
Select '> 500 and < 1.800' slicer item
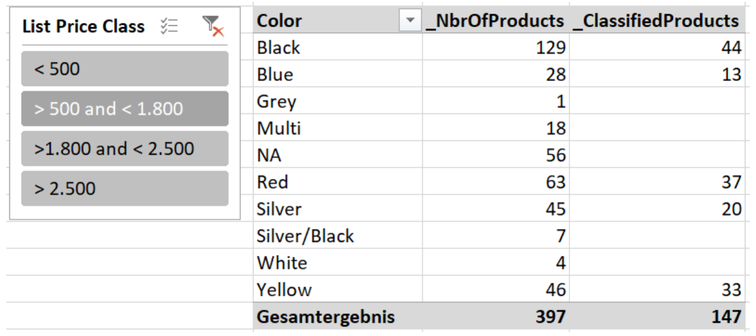[125, 109]
